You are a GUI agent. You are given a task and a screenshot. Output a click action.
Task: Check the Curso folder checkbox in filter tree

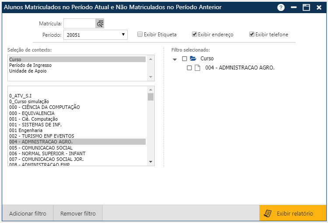point(185,59)
